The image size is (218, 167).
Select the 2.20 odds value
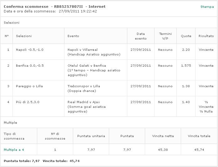(x=186, y=50)
